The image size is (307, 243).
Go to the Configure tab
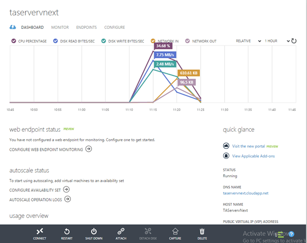pos(114,27)
